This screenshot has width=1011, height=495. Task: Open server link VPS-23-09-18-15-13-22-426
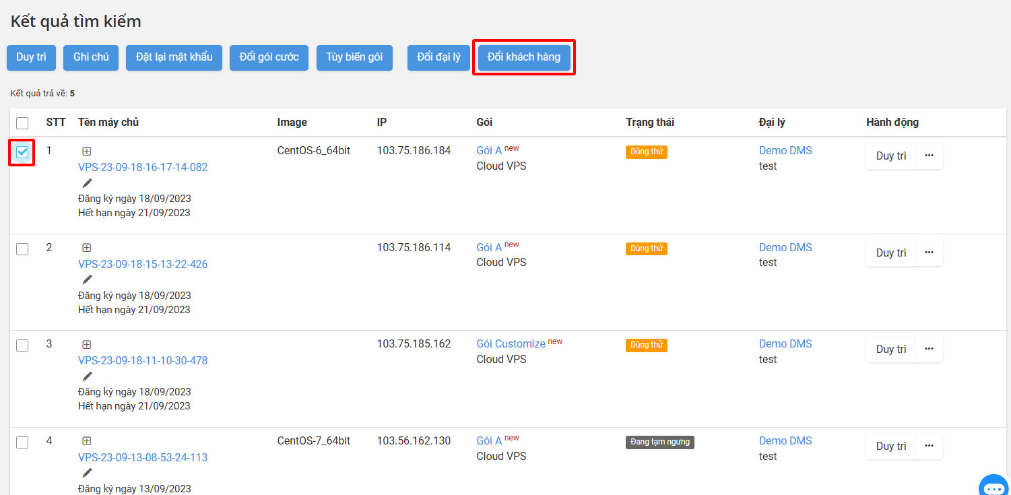coord(143,264)
